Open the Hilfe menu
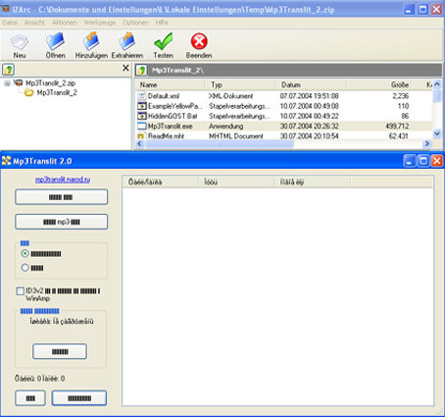Viewport: 445px width, 417px height. [x=162, y=23]
